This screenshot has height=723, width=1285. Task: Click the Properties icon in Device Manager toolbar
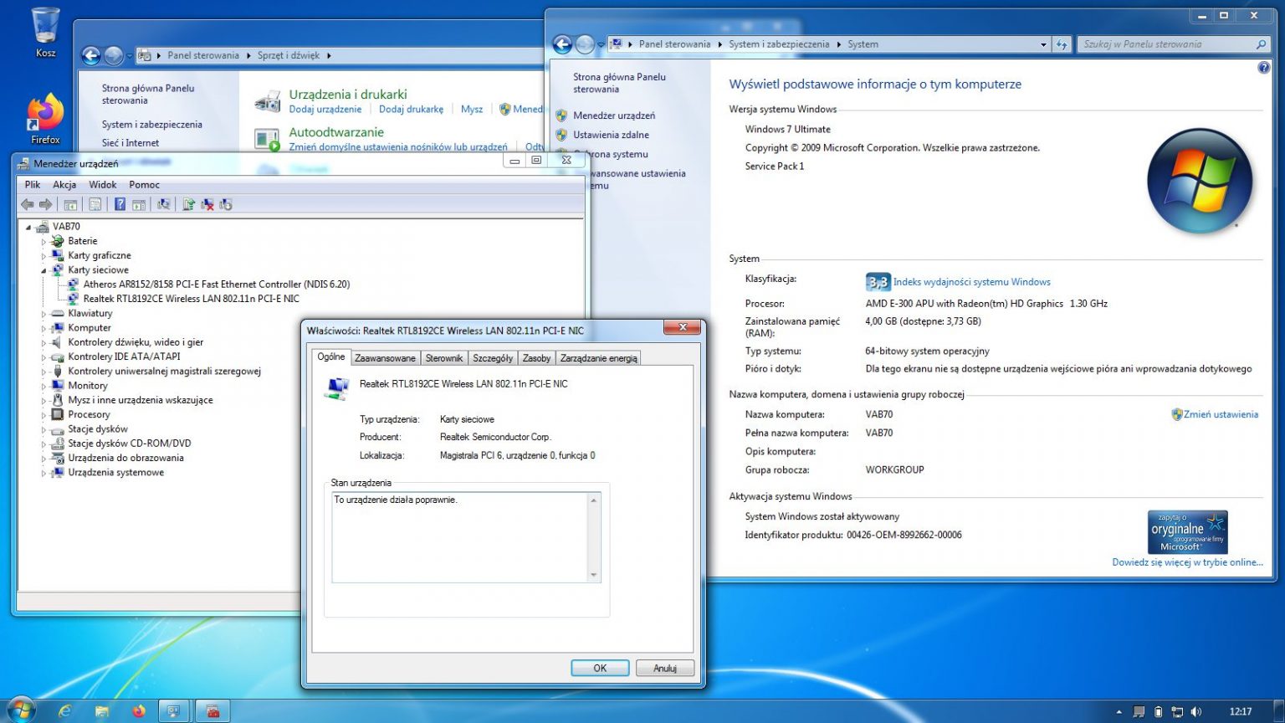point(95,203)
